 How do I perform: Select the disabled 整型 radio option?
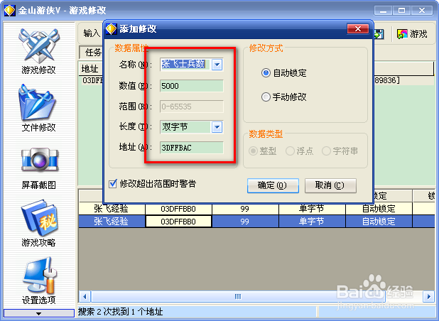coord(253,151)
